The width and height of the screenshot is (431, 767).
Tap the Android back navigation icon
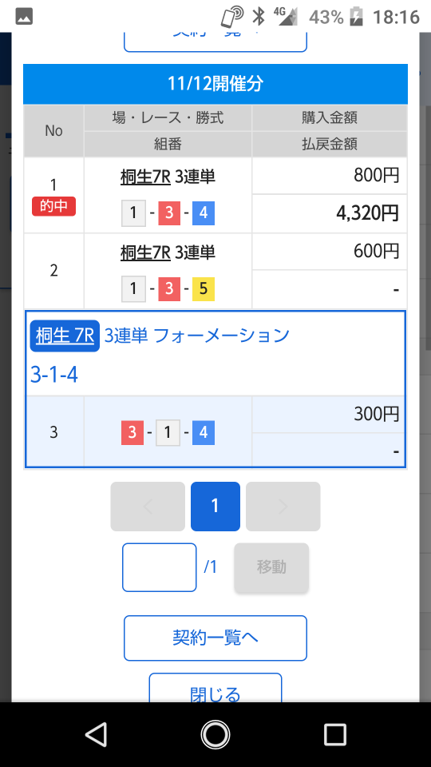pos(97,734)
